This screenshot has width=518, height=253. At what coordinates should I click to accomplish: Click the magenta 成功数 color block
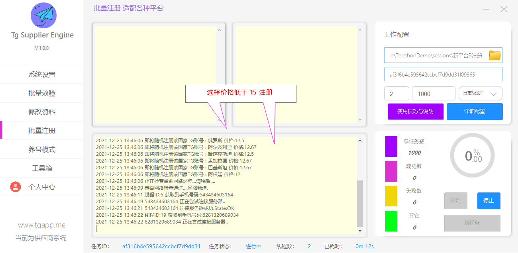tap(391, 171)
